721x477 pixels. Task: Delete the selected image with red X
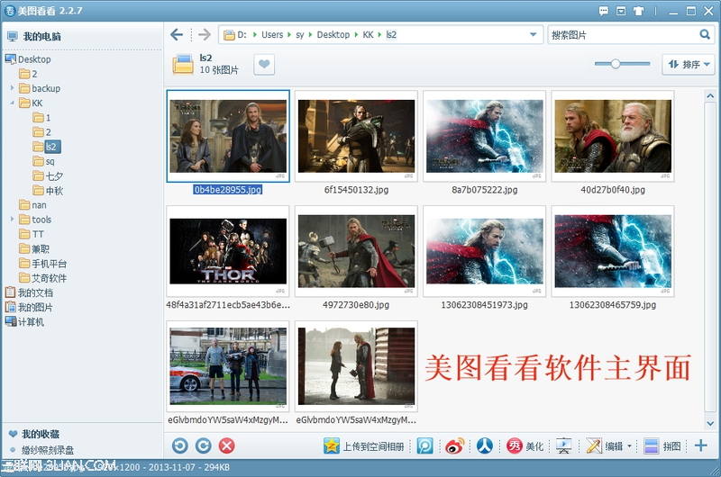pos(227,445)
